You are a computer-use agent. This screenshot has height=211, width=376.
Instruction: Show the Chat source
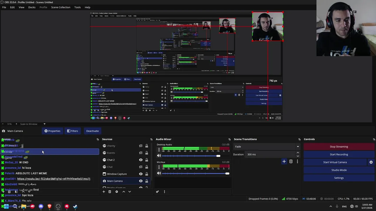[141, 167]
